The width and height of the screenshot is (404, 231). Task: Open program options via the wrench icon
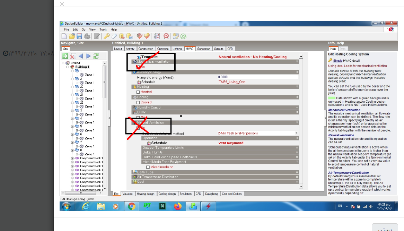[106, 36]
